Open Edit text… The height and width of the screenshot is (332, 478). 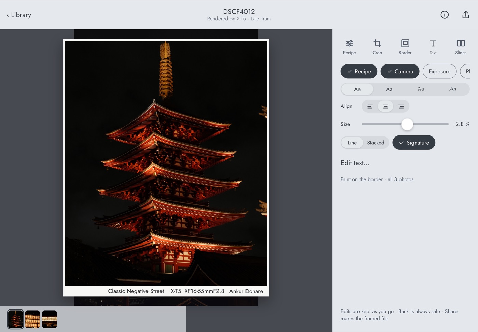[x=355, y=163]
